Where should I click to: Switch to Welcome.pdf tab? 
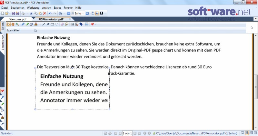(18, 19)
